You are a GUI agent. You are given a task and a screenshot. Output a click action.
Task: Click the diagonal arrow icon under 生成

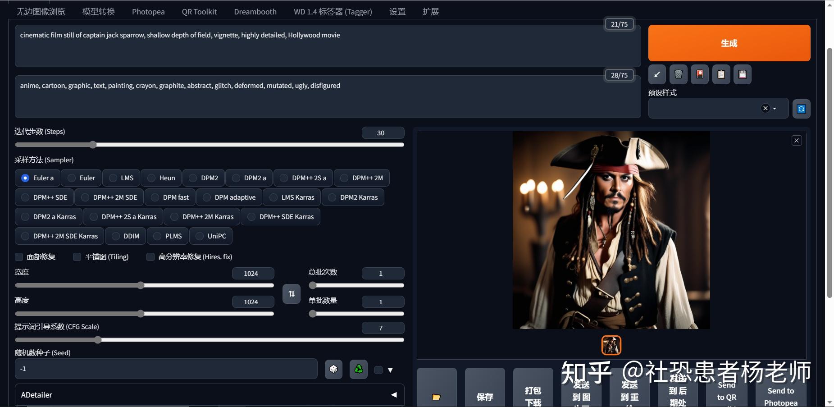coord(656,74)
